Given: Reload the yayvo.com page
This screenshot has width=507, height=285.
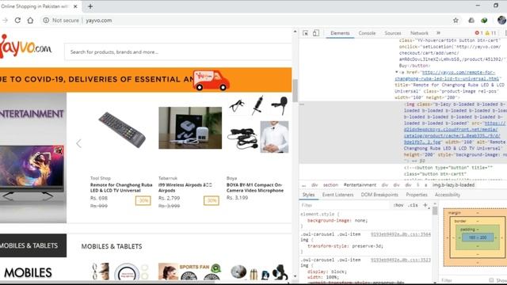Looking at the screenshot, I should point(17,20).
